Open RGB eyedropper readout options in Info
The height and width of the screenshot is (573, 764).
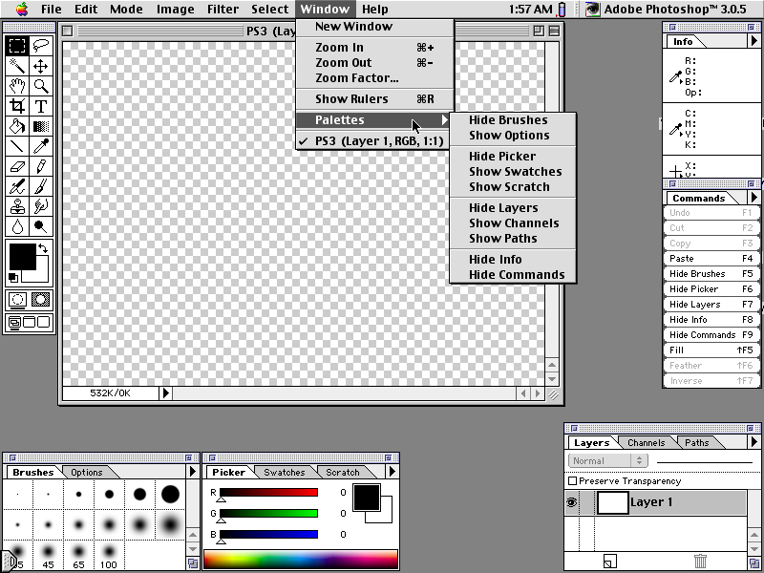(x=675, y=76)
